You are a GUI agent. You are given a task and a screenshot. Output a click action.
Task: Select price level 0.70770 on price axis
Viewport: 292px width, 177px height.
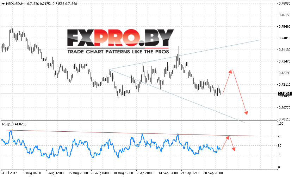pos(284,108)
